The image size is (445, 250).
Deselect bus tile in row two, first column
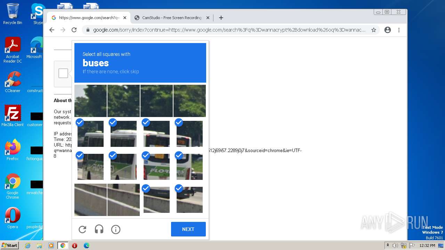tap(90, 134)
